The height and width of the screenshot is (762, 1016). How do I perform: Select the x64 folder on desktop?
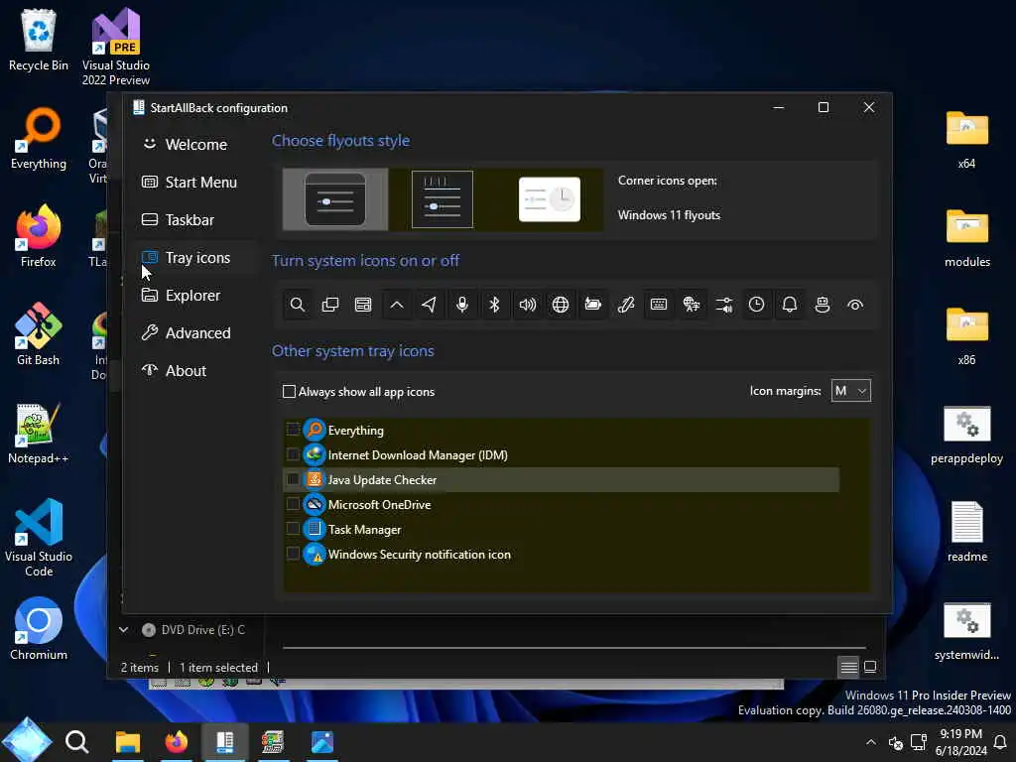click(x=966, y=139)
